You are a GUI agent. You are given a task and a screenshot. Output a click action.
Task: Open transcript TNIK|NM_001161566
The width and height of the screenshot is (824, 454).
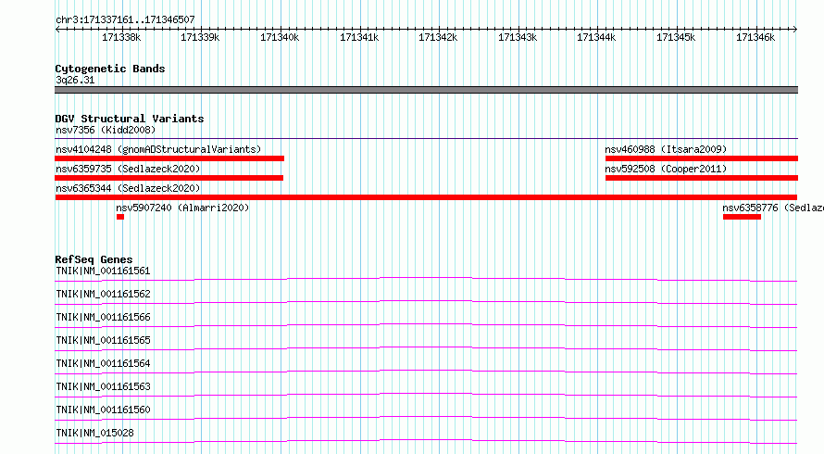coord(103,317)
